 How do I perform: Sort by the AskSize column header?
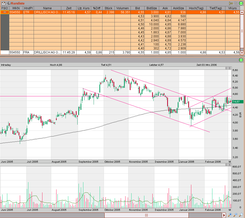coord(178,8)
